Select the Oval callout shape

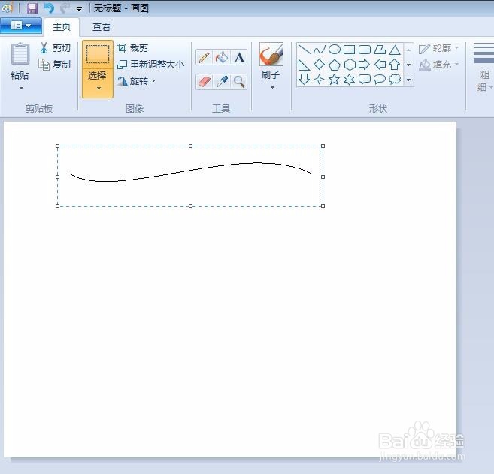pos(380,79)
